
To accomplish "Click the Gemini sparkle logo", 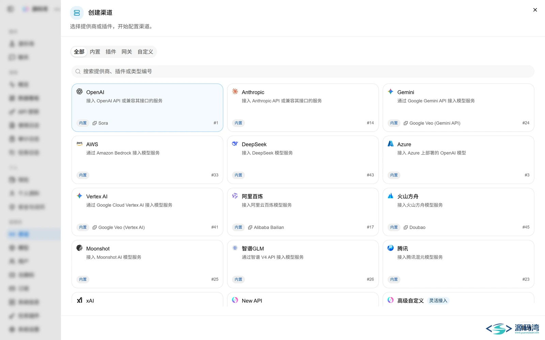I will (x=391, y=91).
